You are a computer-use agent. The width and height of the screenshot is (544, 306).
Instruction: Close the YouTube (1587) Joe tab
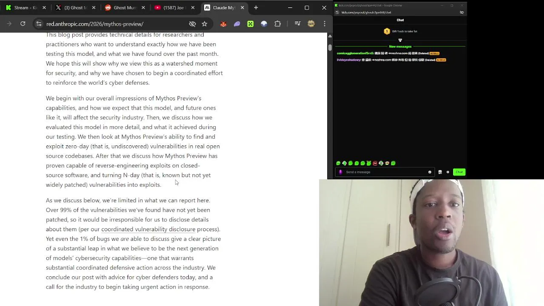tap(193, 8)
